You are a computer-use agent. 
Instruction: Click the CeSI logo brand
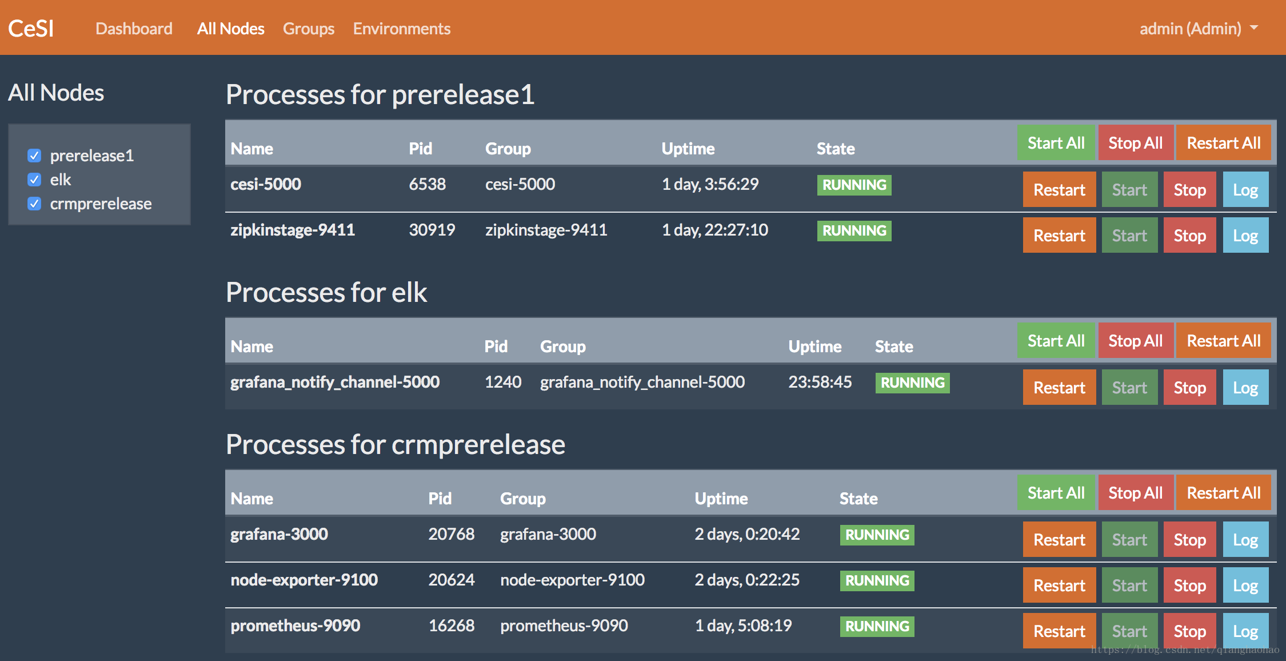[31, 29]
